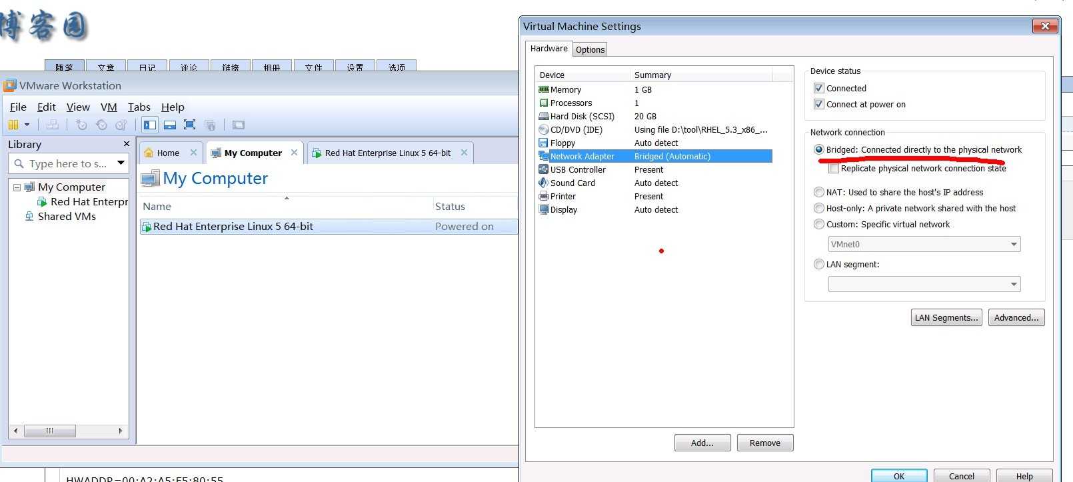Open the VM menu

[x=109, y=107]
